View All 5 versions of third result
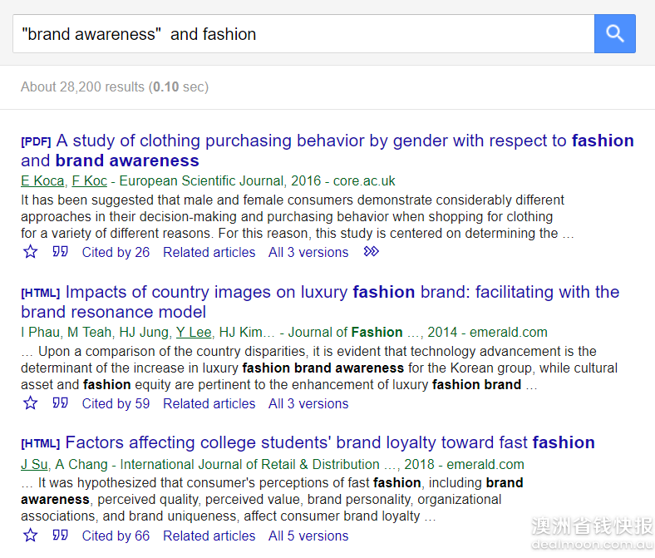655x558 pixels. click(308, 536)
